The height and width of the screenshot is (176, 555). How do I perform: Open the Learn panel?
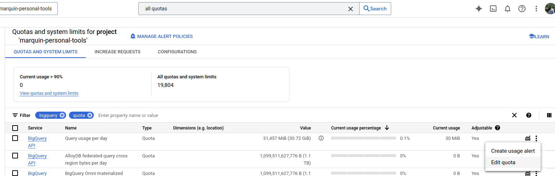click(539, 36)
